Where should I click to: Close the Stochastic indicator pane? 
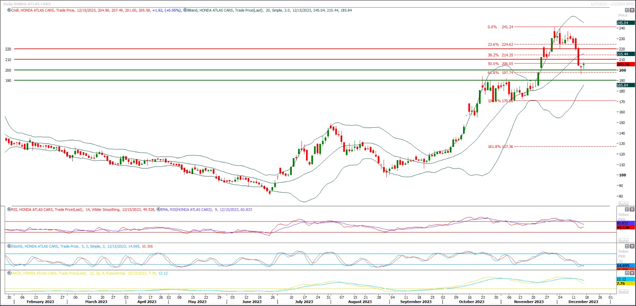(632, 246)
